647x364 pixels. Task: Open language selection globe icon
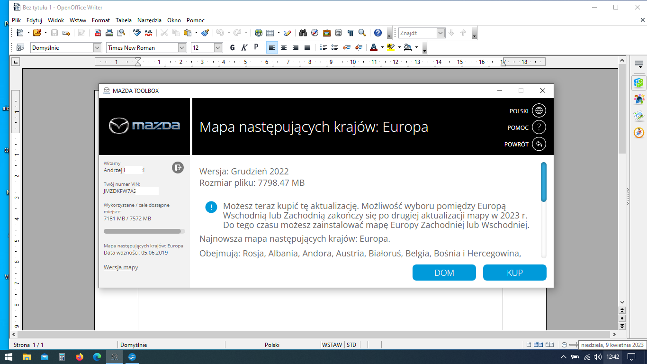539,111
